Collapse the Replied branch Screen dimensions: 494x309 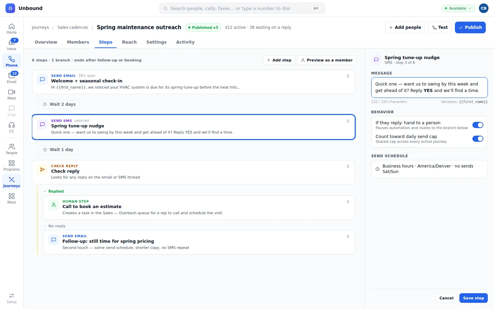[x=54, y=191]
